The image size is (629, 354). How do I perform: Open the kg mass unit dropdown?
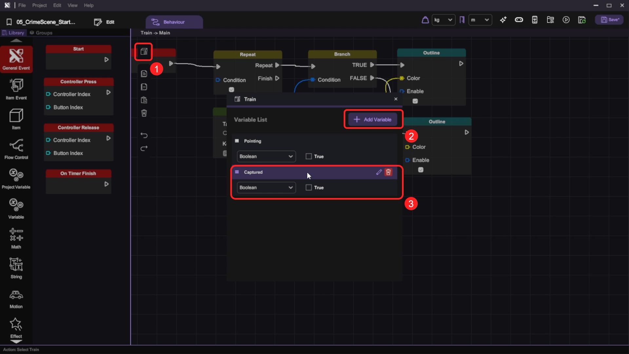443,20
